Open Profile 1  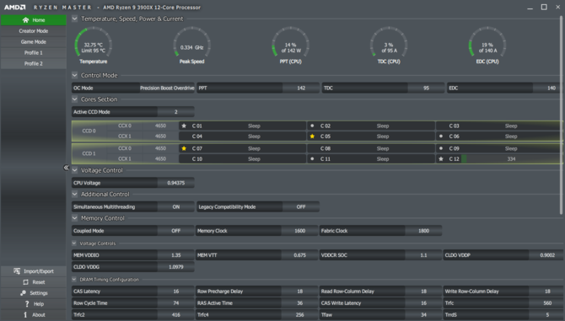coord(34,52)
